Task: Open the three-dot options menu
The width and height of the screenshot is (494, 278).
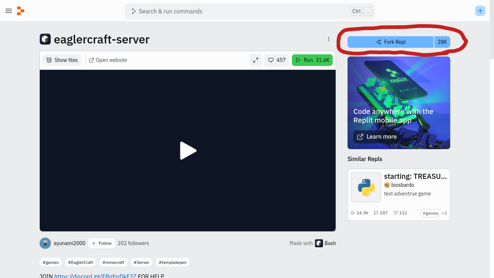Action: [x=328, y=39]
